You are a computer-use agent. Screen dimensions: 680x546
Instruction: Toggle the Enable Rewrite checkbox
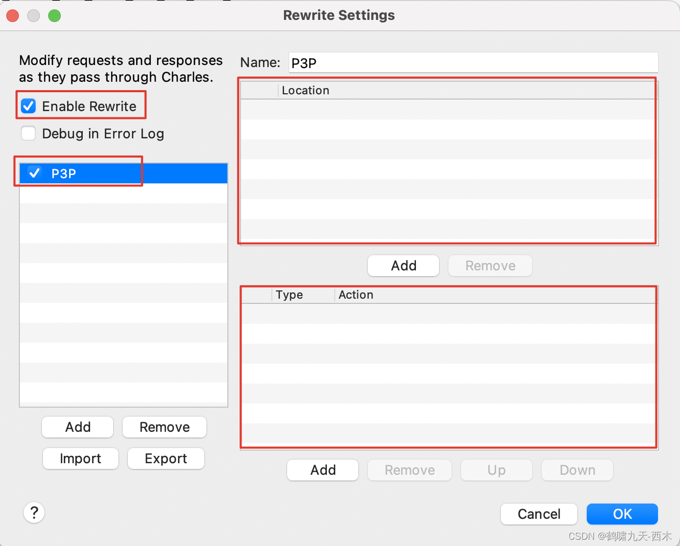pos(28,106)
